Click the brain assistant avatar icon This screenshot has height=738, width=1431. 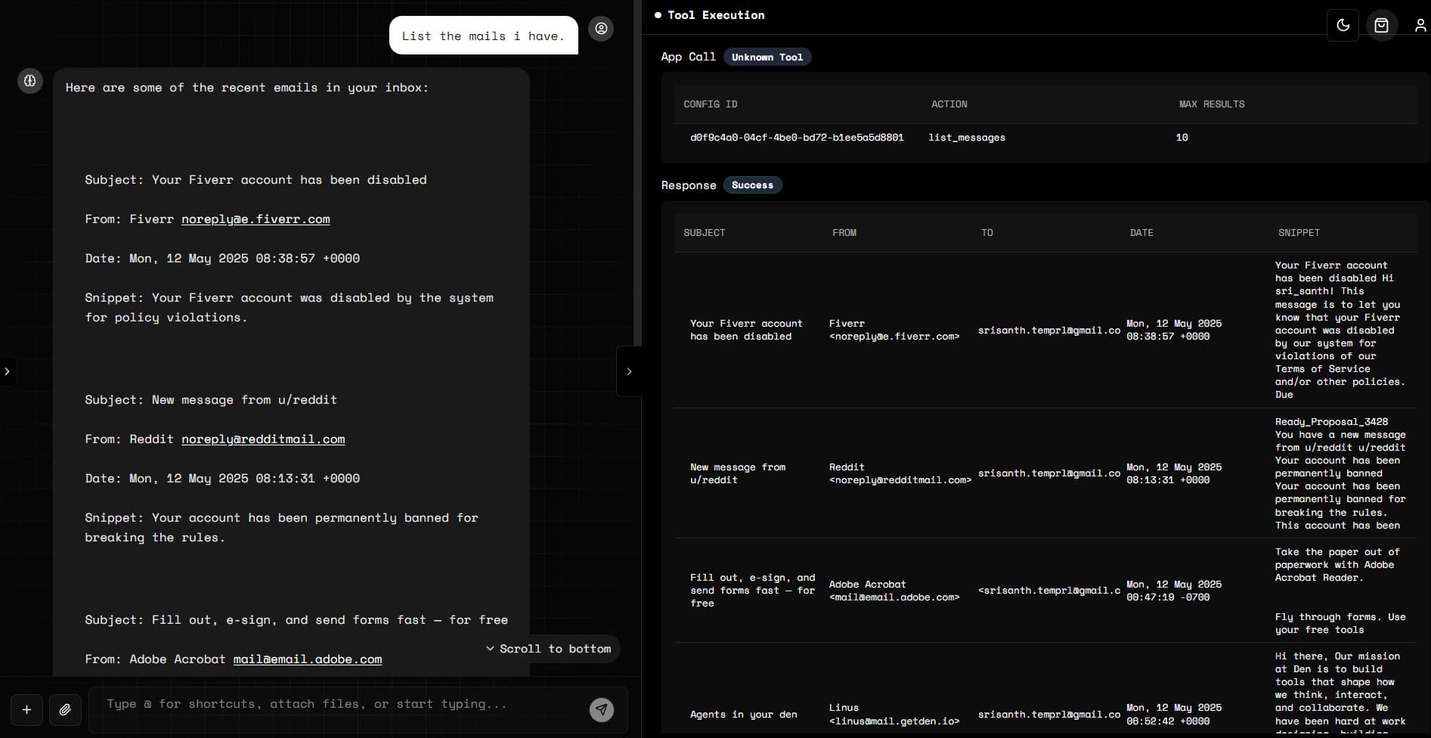click(x=29, y=81)
